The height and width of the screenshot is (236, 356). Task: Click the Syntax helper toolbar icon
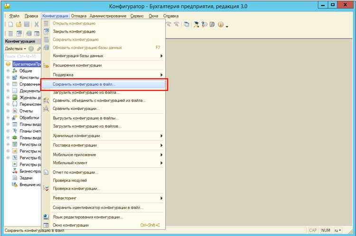pos(196,25)
